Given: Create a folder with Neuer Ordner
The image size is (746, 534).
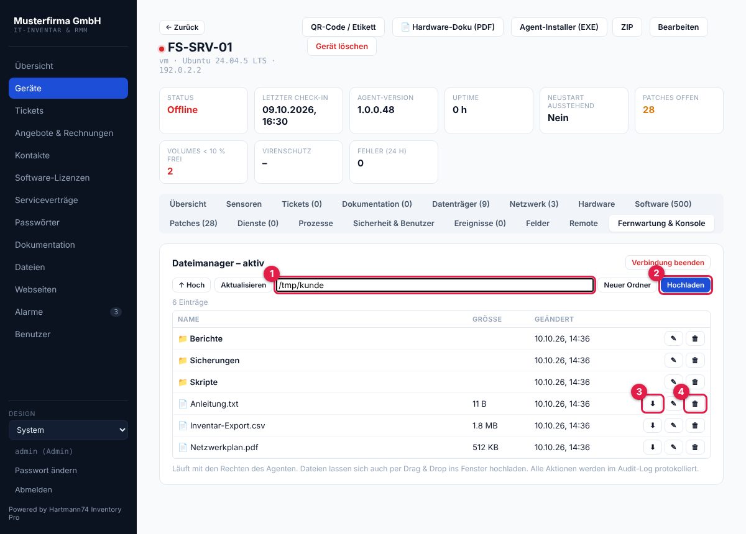Looking at the screenshot, I should [627, 285].
